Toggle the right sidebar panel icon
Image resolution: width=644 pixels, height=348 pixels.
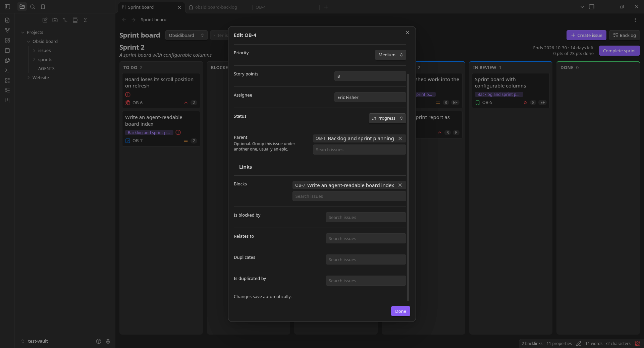[592, 7]
